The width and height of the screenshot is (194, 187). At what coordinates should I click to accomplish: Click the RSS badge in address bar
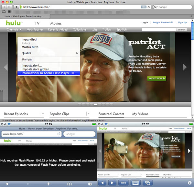point(144,7)
